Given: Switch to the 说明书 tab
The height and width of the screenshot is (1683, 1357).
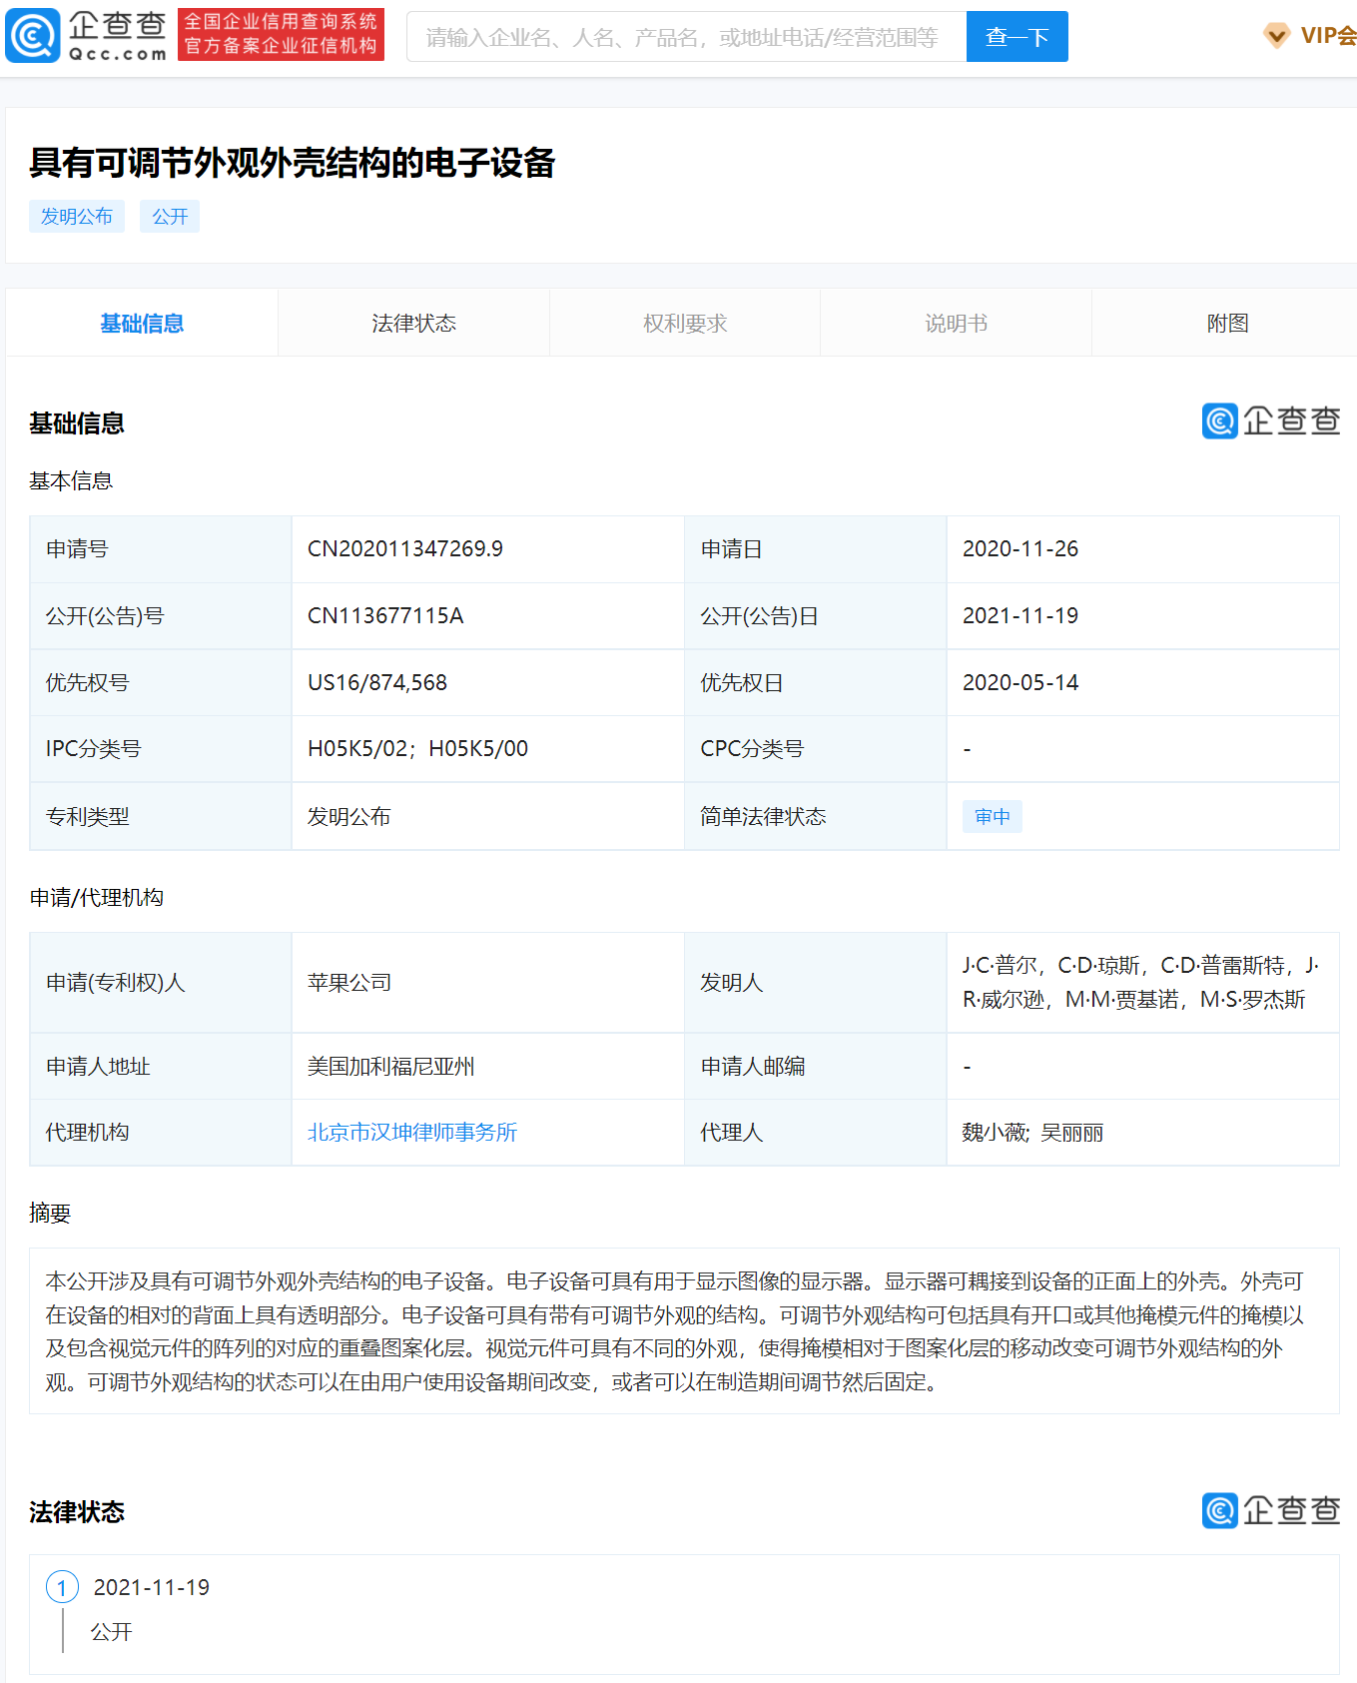Looking at the screenshot, I should click(956, 324).
